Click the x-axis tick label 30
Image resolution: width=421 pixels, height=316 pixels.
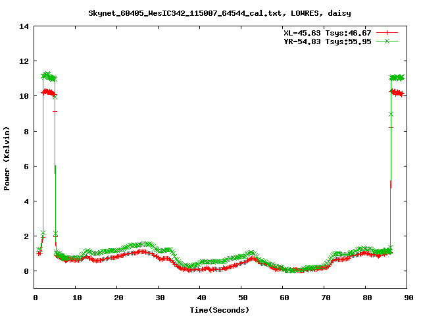tap(160, 298)
